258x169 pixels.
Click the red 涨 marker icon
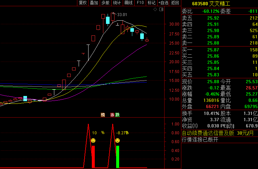pos(113,115)
